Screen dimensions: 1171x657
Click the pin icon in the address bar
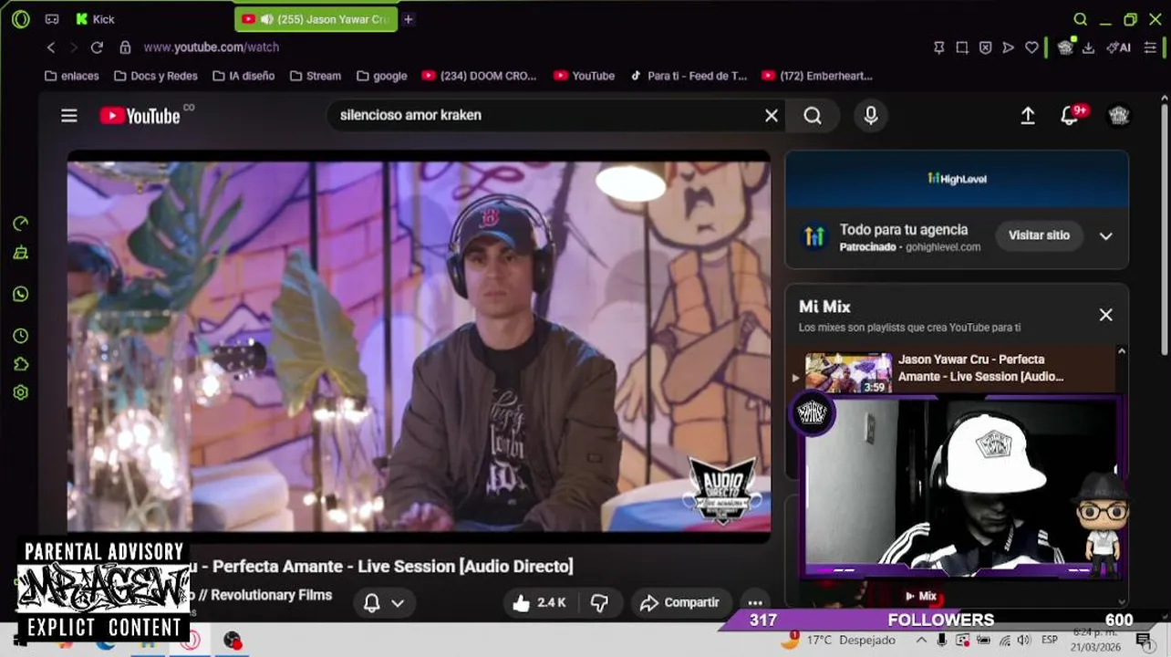938,47
